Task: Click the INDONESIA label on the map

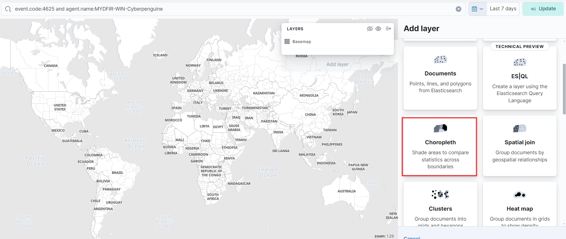Action: (x=326, y=163)
